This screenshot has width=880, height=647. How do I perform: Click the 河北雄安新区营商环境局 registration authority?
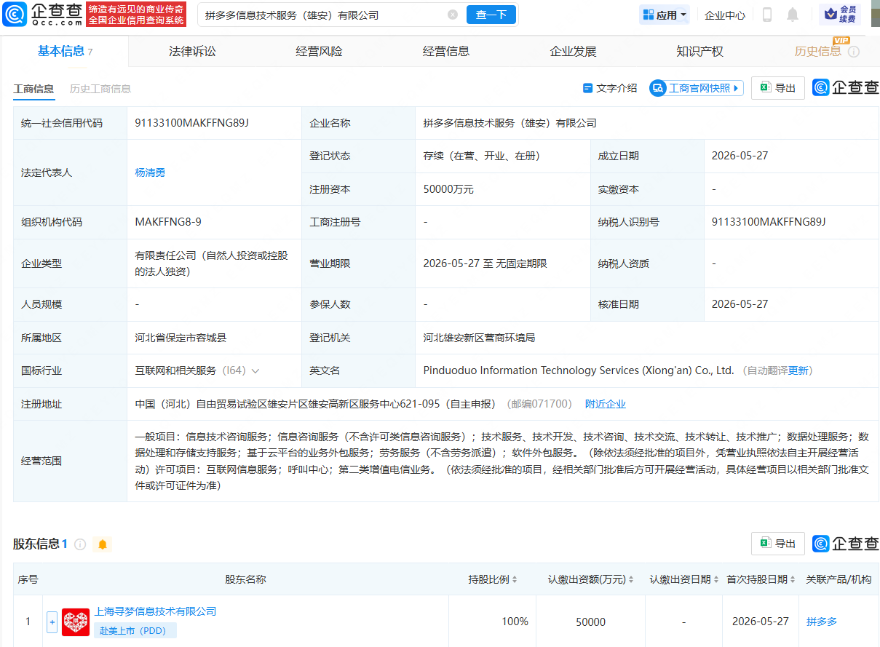pos(480,338)
